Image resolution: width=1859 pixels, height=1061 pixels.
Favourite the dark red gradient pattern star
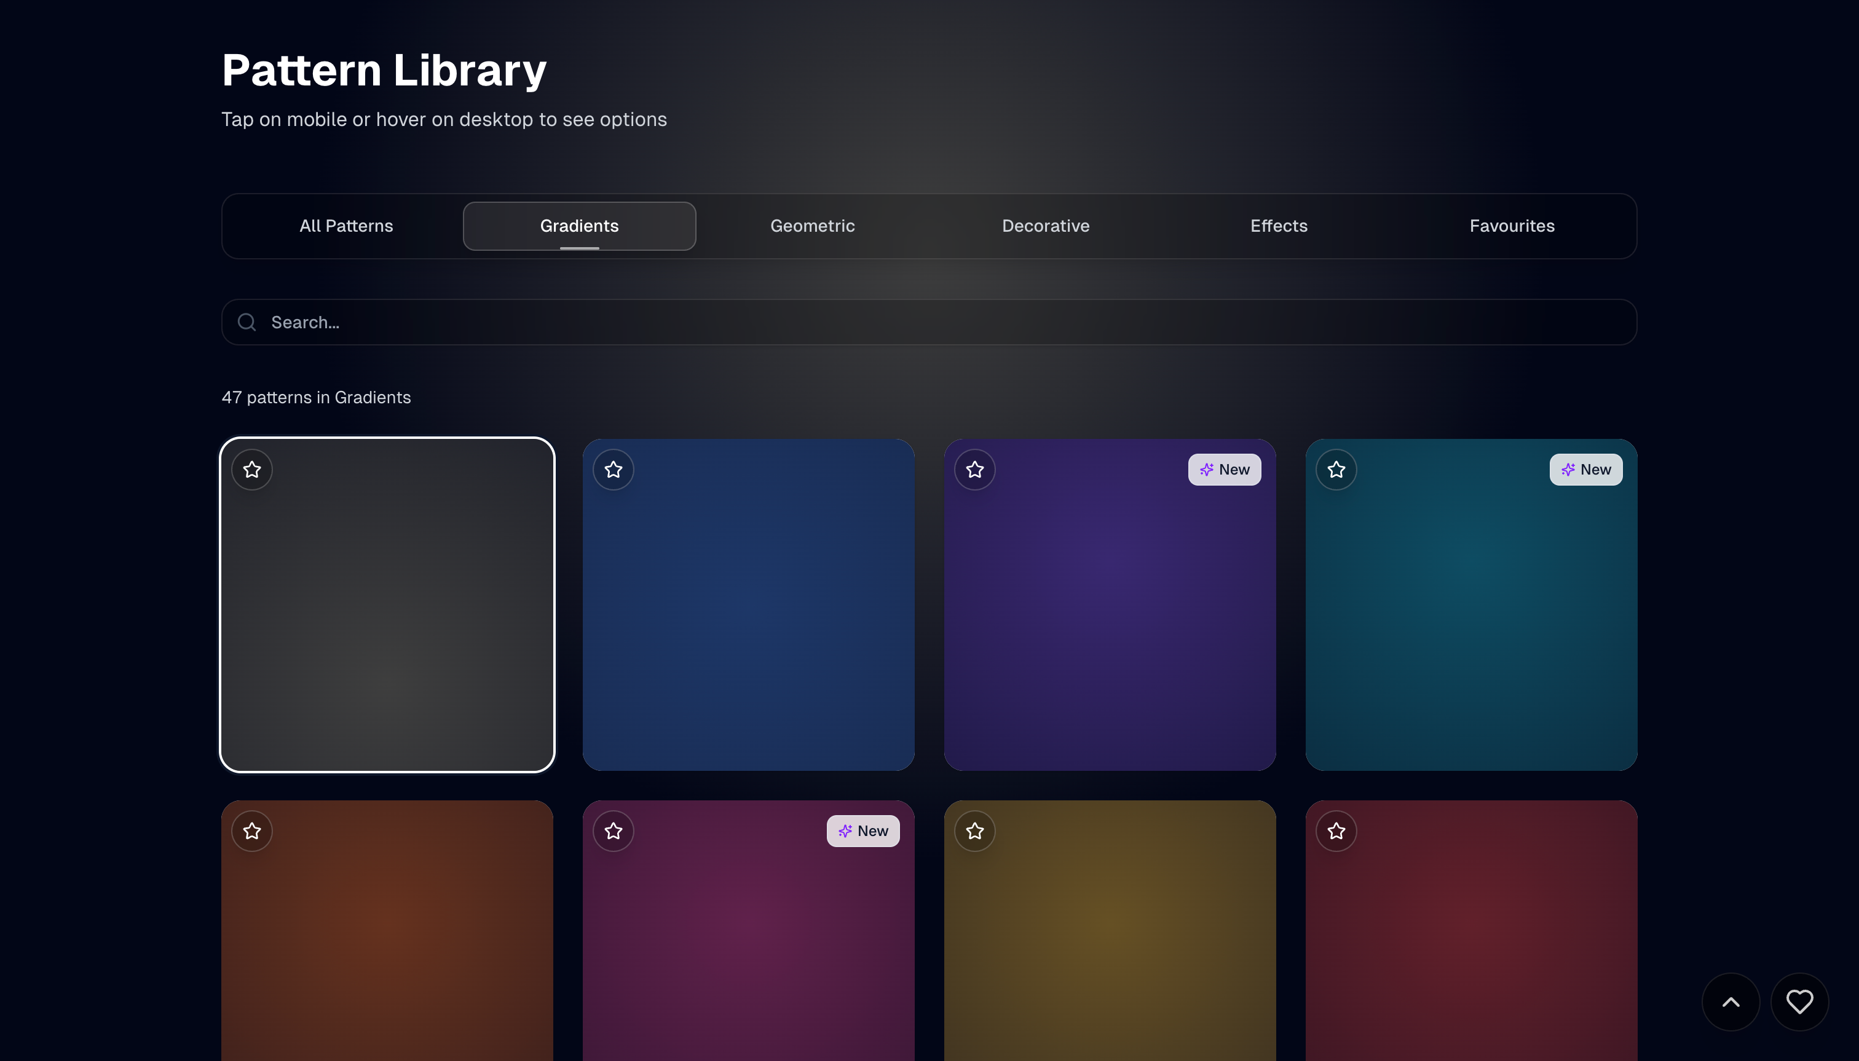(x=1336, y=830)
